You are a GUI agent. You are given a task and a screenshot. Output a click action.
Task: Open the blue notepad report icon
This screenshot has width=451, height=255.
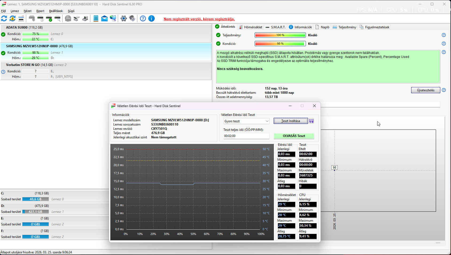tap(96, 18)
